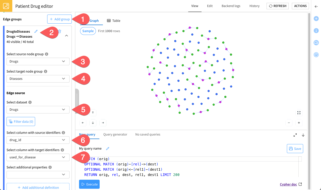Open the target node group dropdown

(x=38, y=79)
